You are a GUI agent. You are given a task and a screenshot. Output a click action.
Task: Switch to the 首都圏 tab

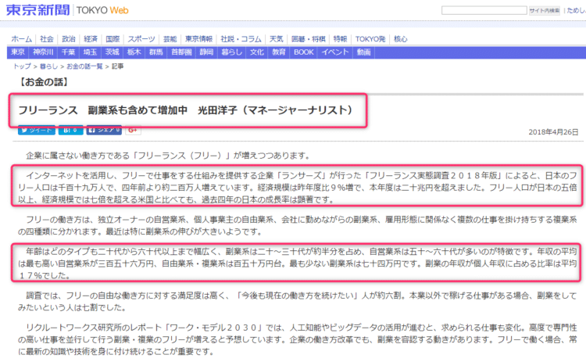click(180, 52)
